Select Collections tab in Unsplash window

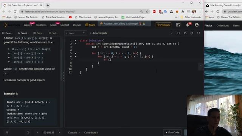pyautogui.click(x=223, y=26)
